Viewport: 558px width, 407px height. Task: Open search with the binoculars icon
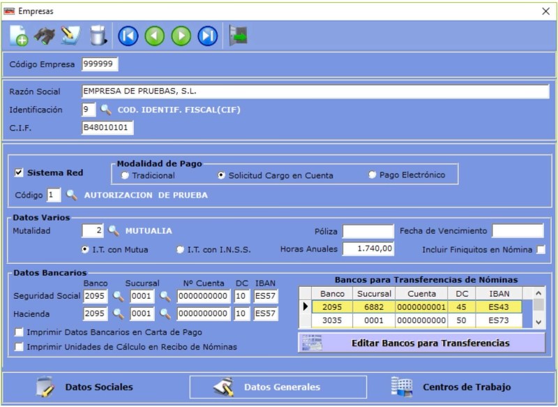[x=44, y=36]
